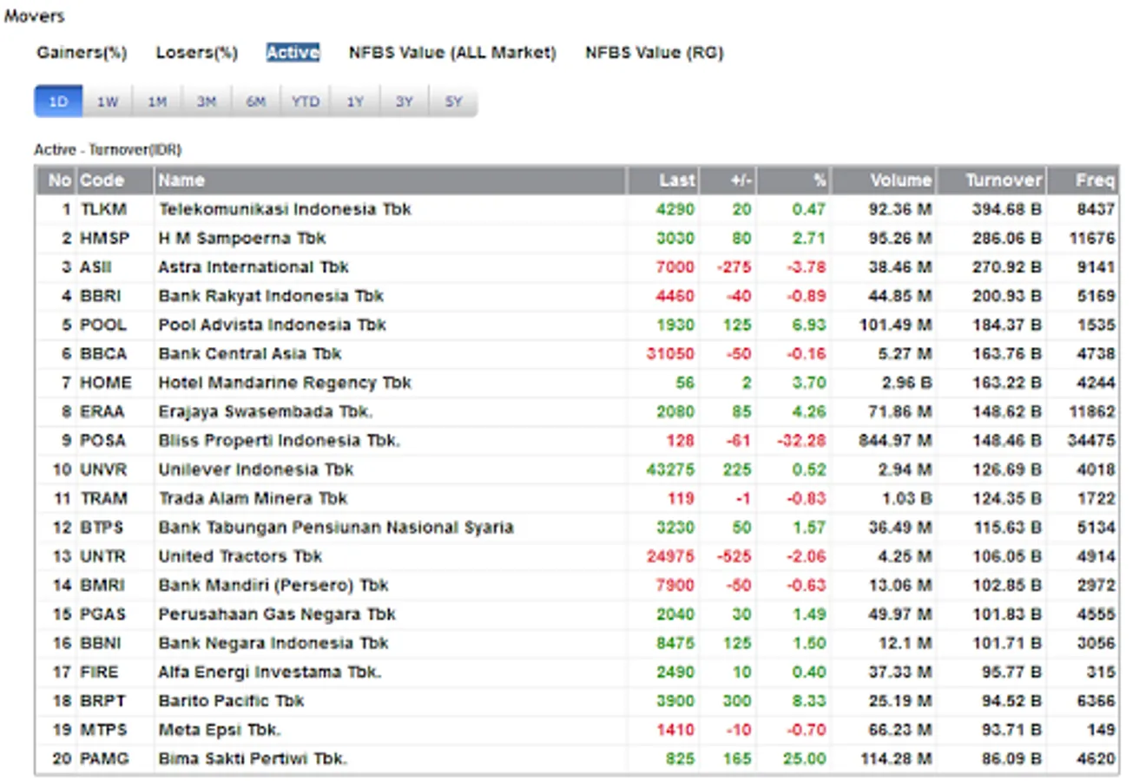The width and height of the screenshot is (1133, 781).
Task: Click stock code UNTR
Action: tap(103, 556)
